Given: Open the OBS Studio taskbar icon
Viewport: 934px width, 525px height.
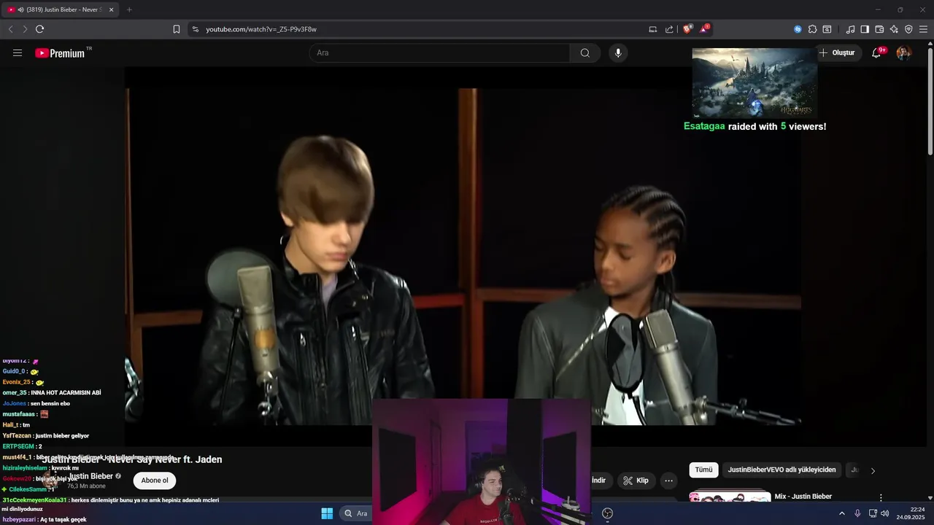Looking at the screenshot, I should (x=607, y=513).
